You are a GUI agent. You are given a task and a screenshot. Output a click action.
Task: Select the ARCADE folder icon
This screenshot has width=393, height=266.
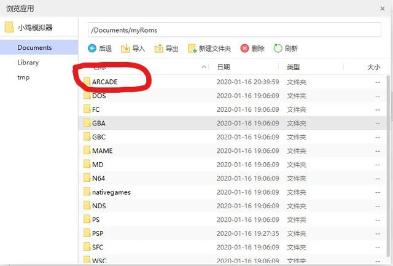87,82
